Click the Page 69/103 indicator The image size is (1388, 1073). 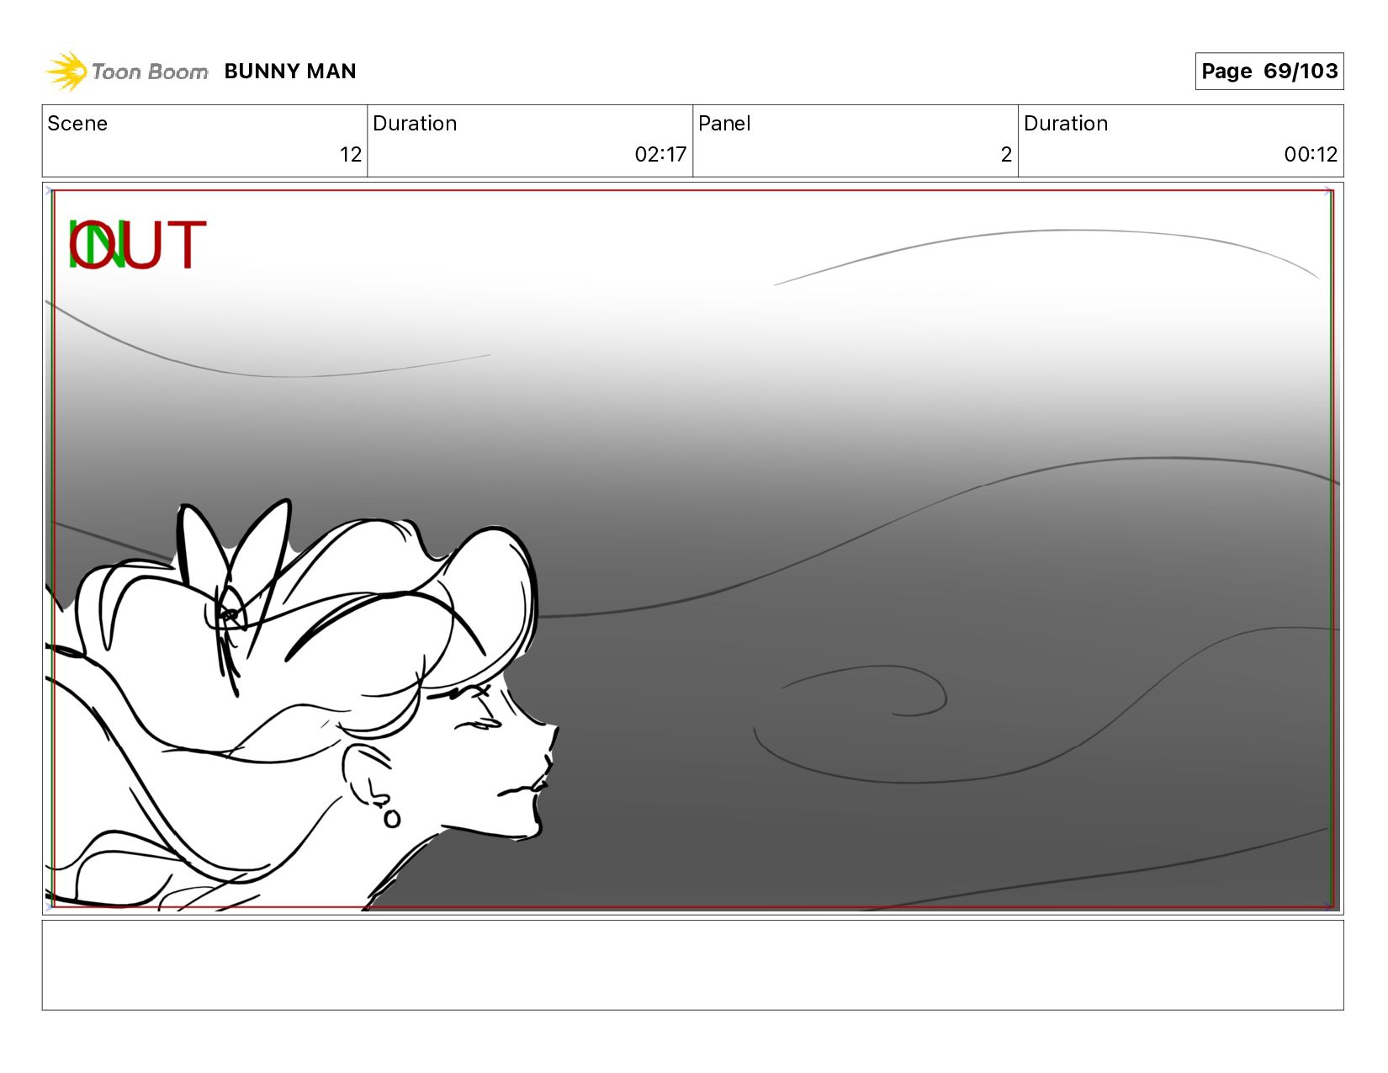(1269, 71)
